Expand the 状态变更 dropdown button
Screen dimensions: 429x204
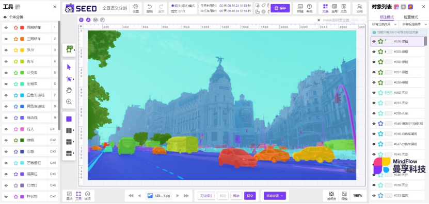(x=275, y=196)
